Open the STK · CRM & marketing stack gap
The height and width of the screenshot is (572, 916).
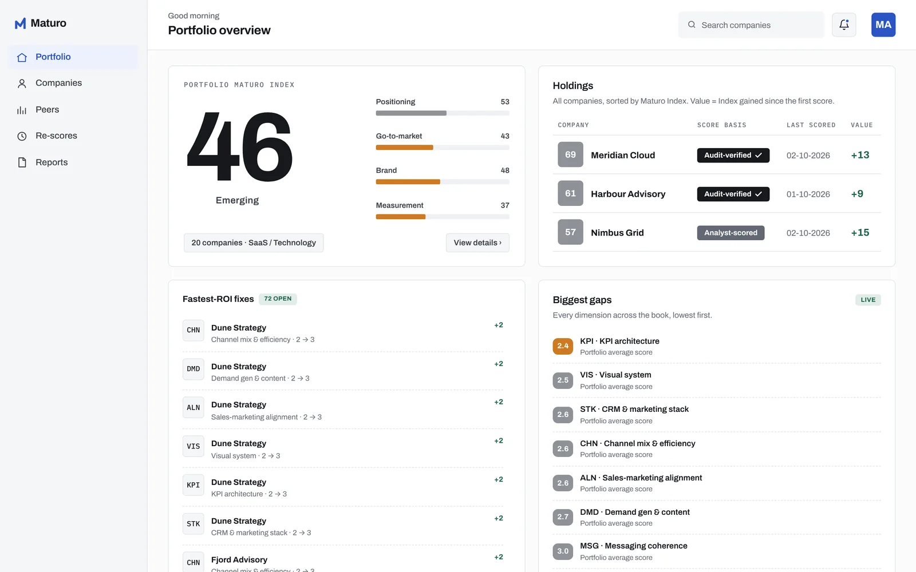[x=717, y=415]
